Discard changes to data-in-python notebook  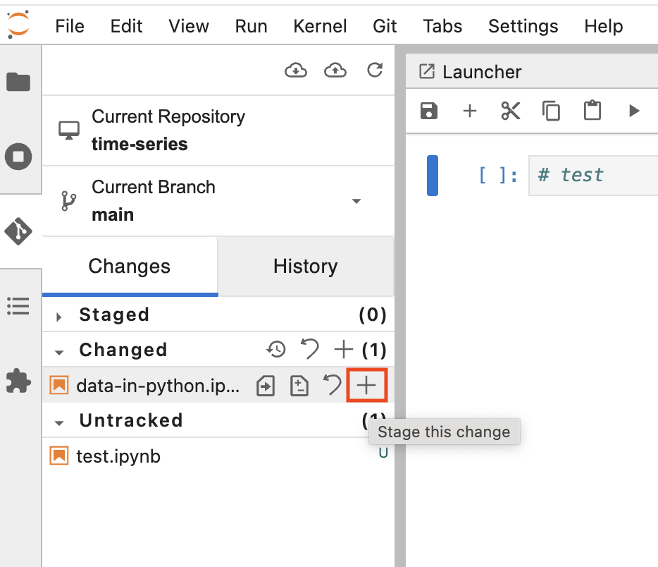click(332, 385)
